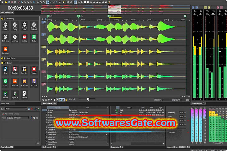
Task: Toggle channel 5 button on waveform track
Action: pyautogui.click(x=43, y=72)
